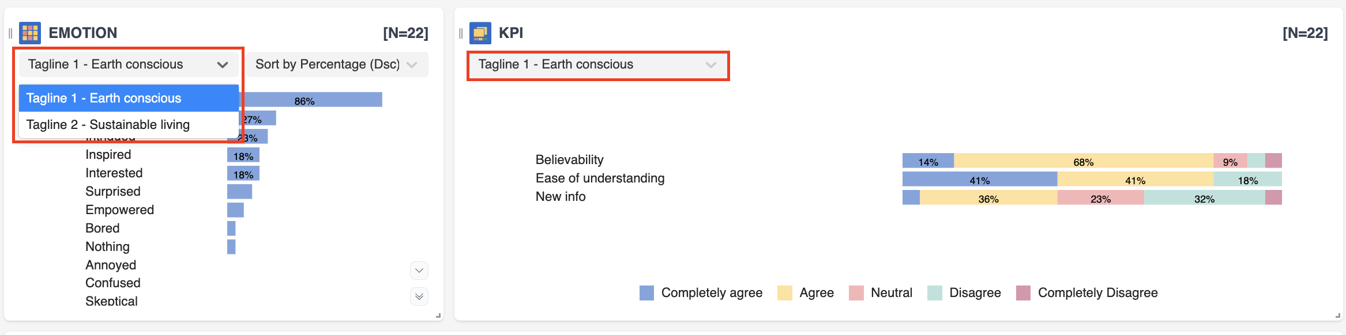Viewport: 1346px width, 335px height.
Task: Click the KPI panel resize corner handle
Action: [1338, 315]
